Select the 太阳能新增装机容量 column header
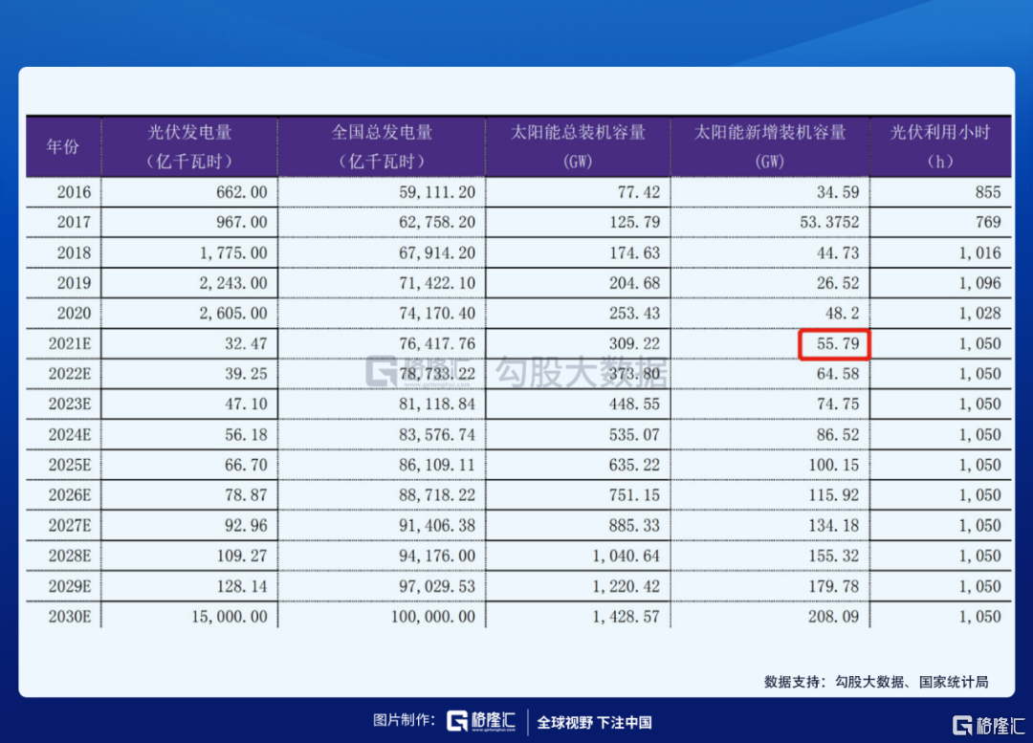This screenshot has width=1033, height=743. click(x=770, y=147)
